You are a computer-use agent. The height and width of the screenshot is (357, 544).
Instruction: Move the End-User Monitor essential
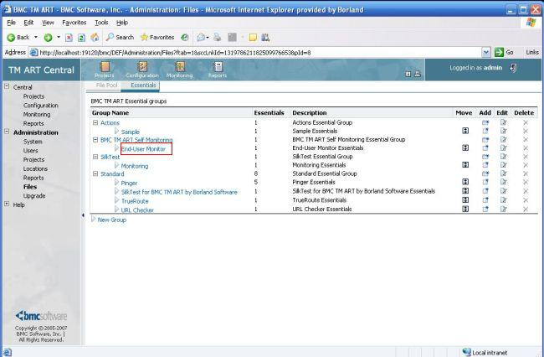click(x=465, y=148)
